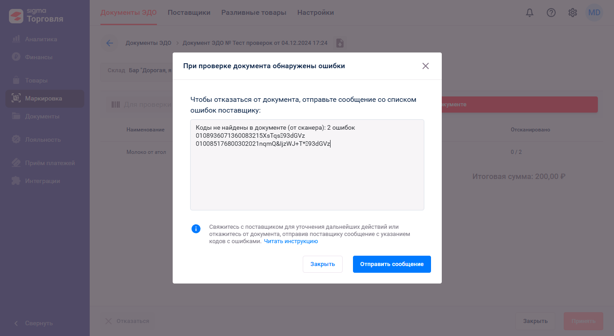Open the Читать инструкцию link

point(291,241)
